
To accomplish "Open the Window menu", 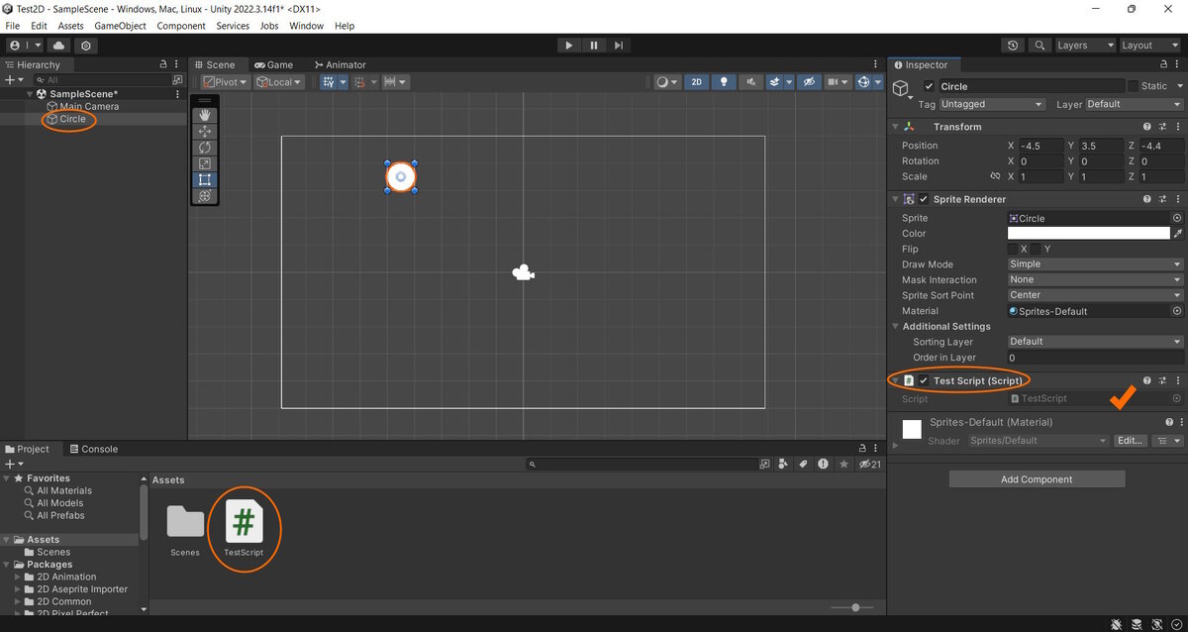I will (306, 26).
